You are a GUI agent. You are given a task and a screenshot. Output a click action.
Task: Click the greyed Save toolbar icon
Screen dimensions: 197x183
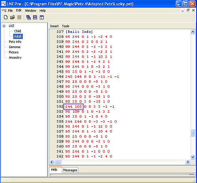point(19,17)
